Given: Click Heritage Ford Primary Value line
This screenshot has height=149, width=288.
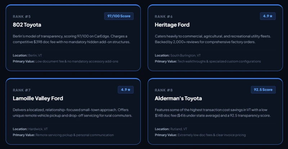Looking at the screenshot, I should [208, 61].
